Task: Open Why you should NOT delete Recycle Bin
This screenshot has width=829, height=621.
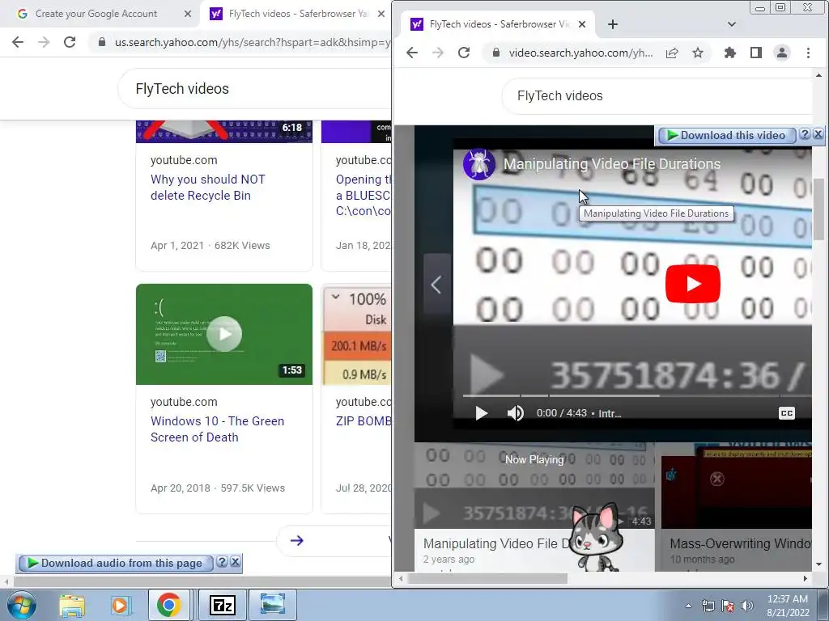Action: [x=208, y=188]
